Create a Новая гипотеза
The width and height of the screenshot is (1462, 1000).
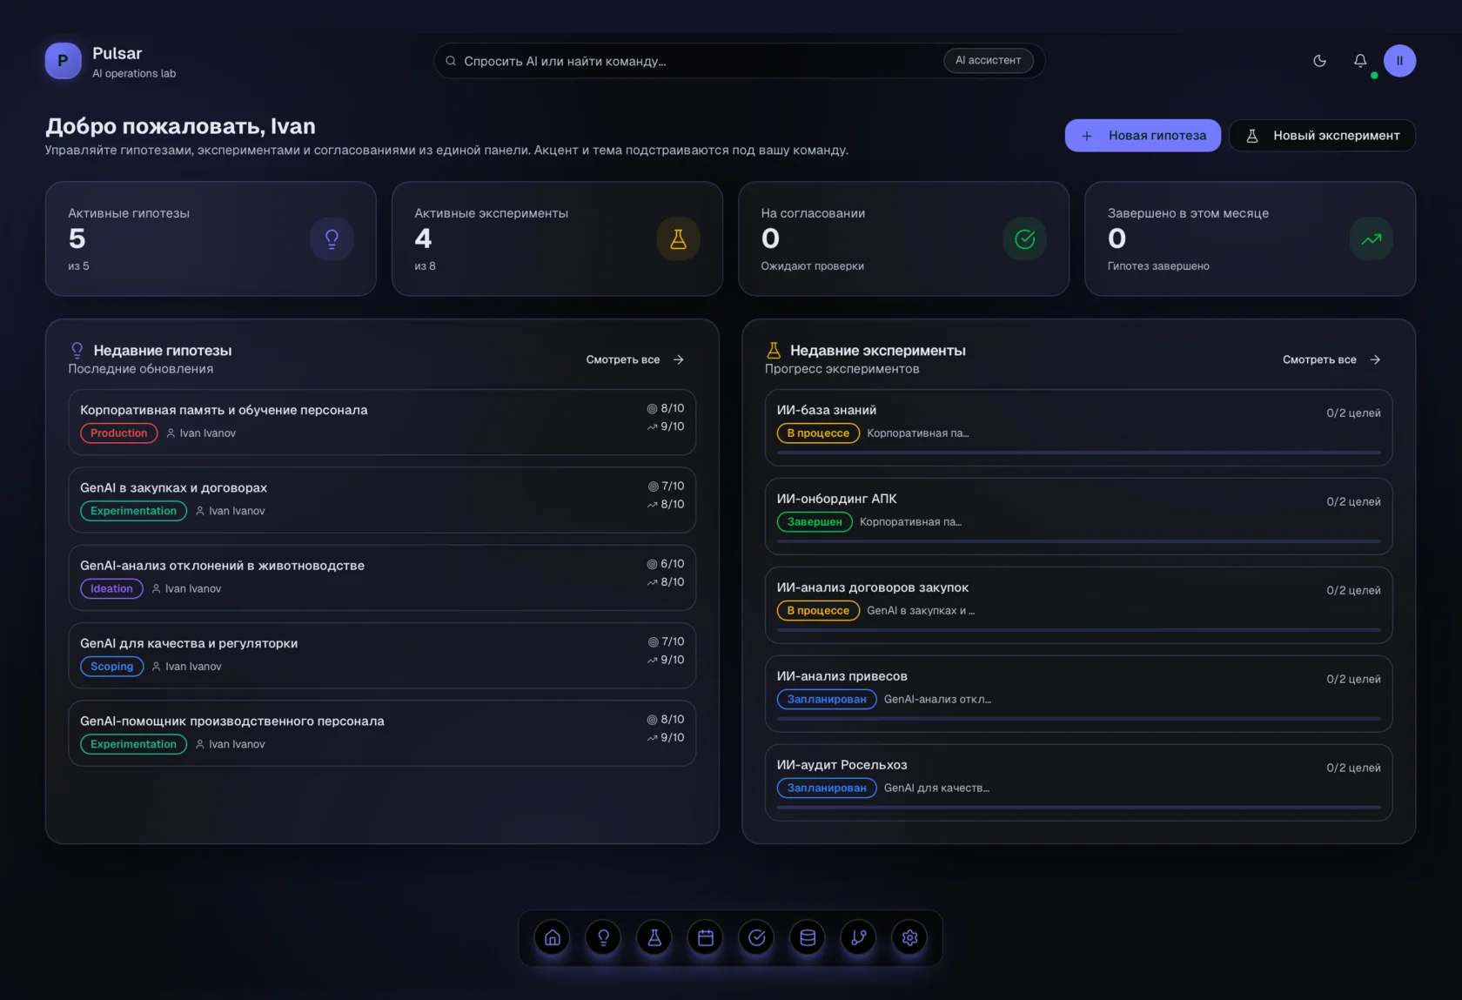pyautogui.click(x=1143, y=135)
